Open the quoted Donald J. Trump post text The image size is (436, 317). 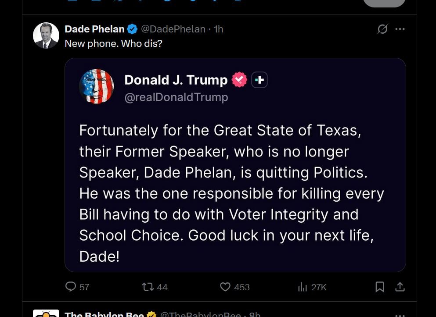pos(231,193)
